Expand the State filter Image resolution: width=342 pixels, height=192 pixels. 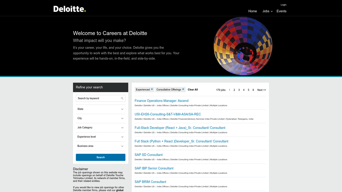click(x=101, y=109)
